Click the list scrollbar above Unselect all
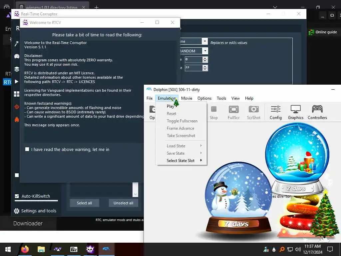This screenshot has height=256, width=341. coord(135,190)
